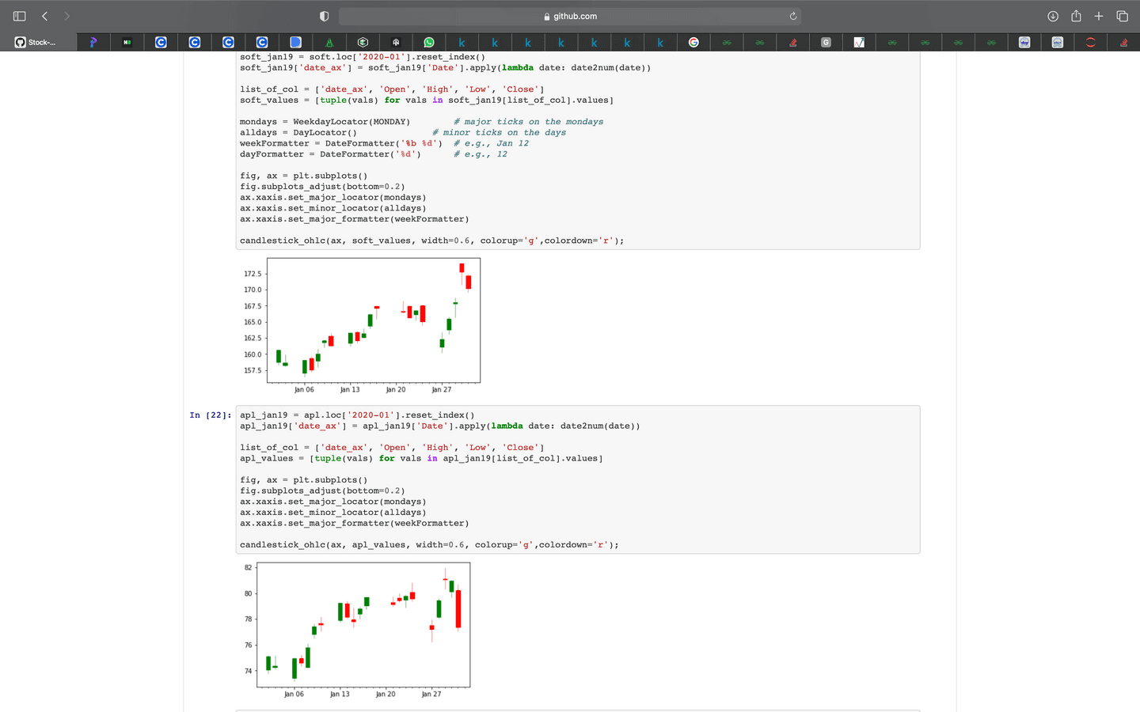Show the tab overview icon
This screenshot has height=712, width=1140.
click(1122, 16)
